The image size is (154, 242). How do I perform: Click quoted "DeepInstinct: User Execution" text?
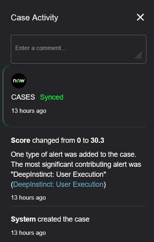click(58, 174)
